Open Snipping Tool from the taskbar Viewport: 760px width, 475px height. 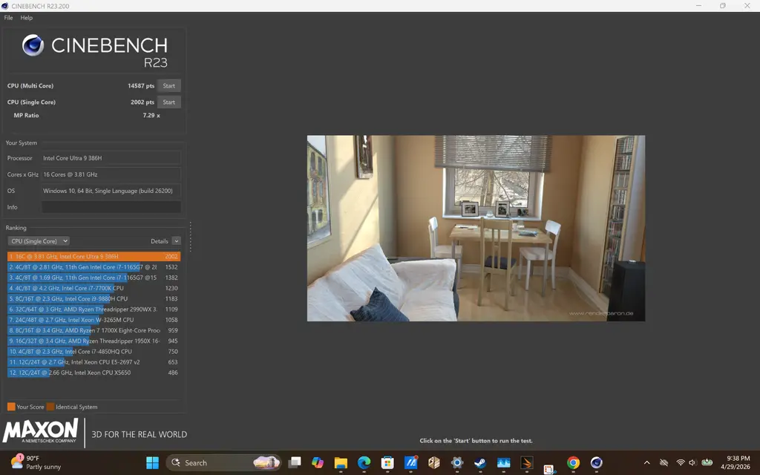tap(549, 468)
